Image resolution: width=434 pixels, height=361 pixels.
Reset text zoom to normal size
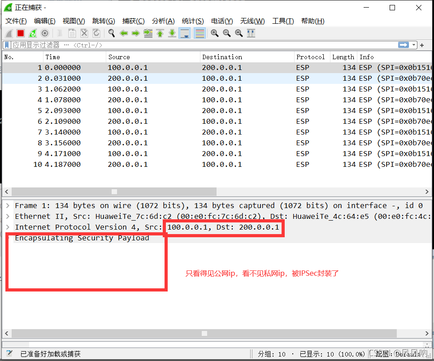[239, 34]
